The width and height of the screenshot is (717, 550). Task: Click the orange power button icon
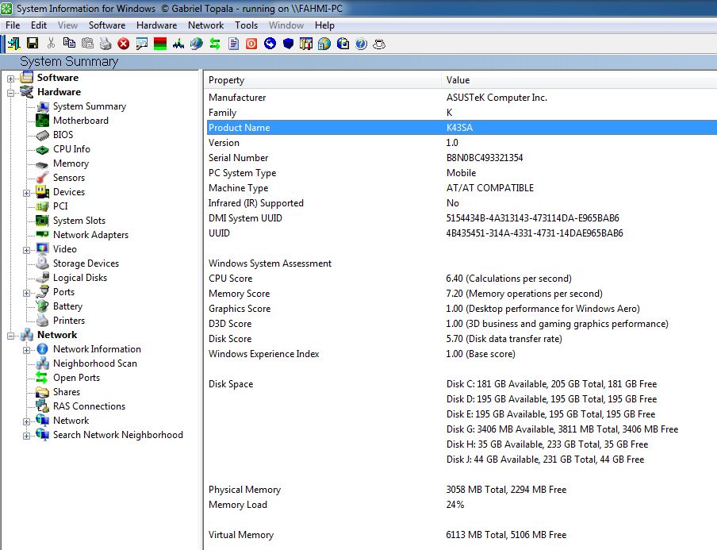(x=251, y=44)
